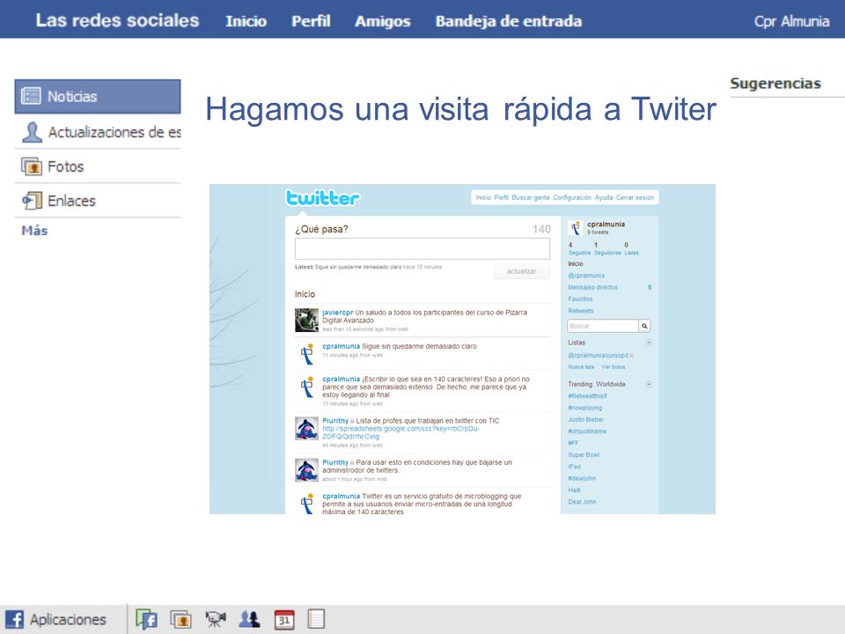Click the Fotos picture icon in sidebar
This screenshot has width=845, height=634.
(x=32, y=166)
